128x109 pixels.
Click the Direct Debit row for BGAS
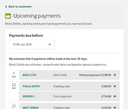pyautogui.click(x=70, y=75)
